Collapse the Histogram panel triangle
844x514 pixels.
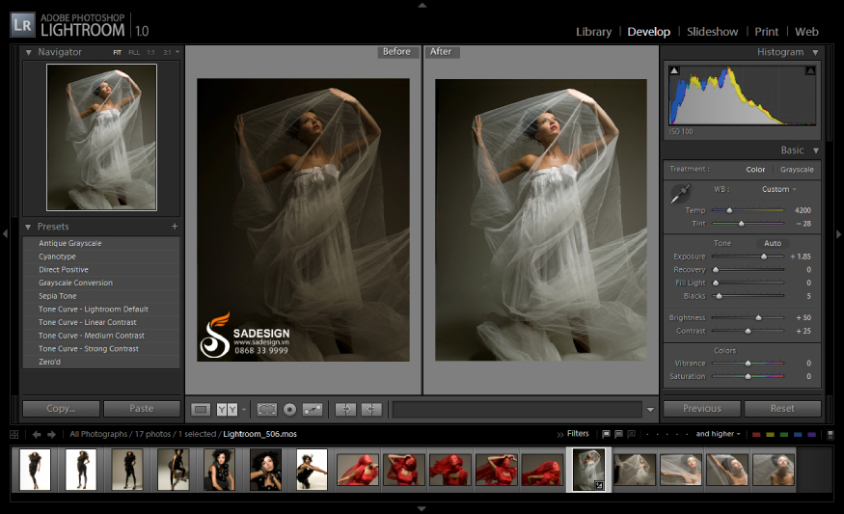(815, 52)
